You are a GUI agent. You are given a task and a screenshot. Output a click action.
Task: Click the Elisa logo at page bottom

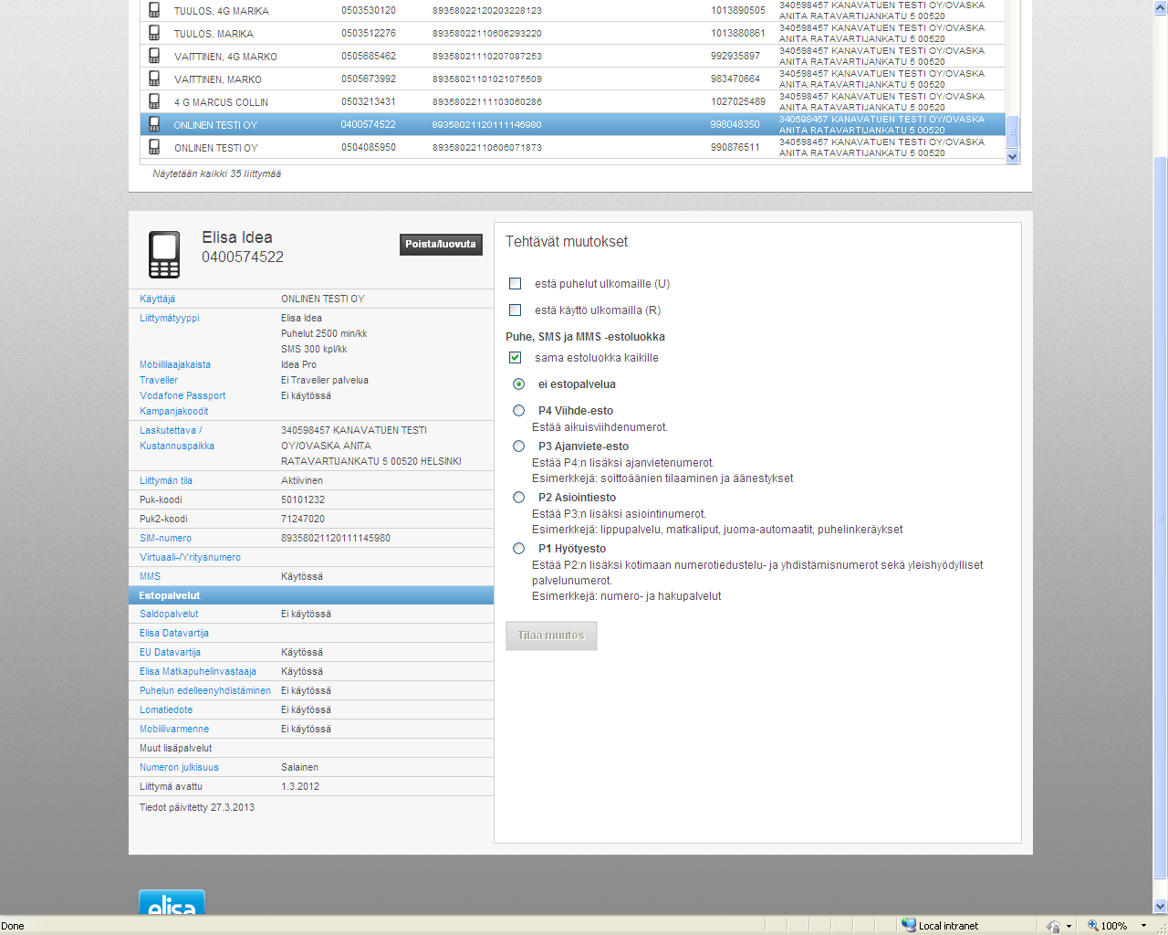(172, 902)
